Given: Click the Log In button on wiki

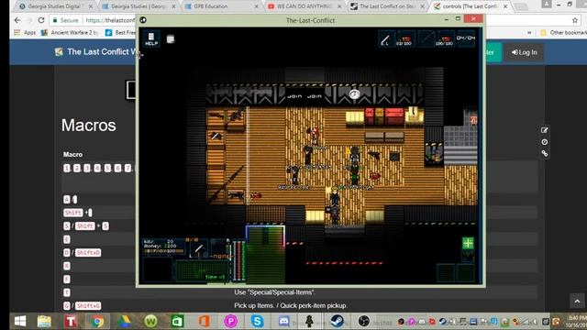Looking at the screenshot, I should click(x=524, y=52).
